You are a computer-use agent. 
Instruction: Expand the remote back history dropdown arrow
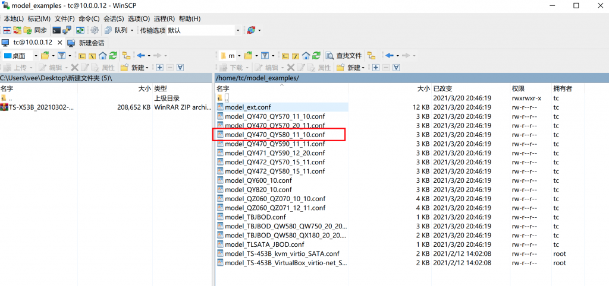[x=397, y=56]
